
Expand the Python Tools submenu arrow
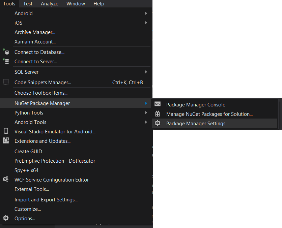(x=146, y=113)
